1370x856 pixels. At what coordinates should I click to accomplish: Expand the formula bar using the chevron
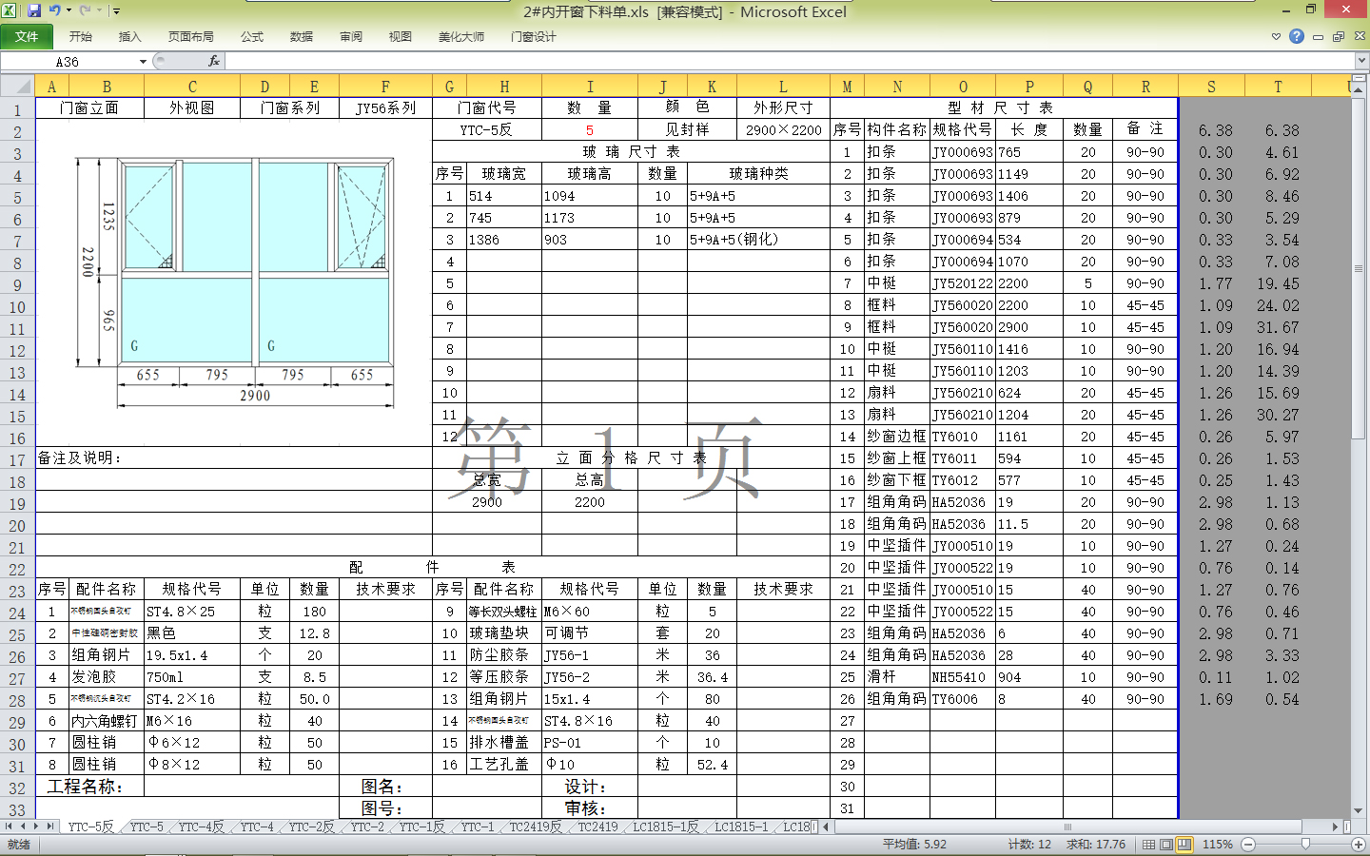(1361, 61)
